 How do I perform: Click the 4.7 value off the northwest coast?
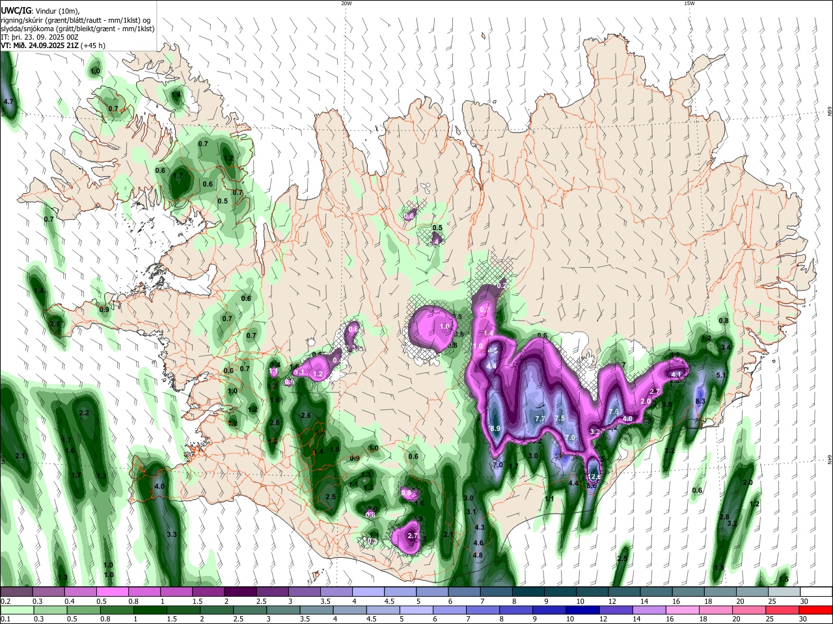[x=8, y=102]
